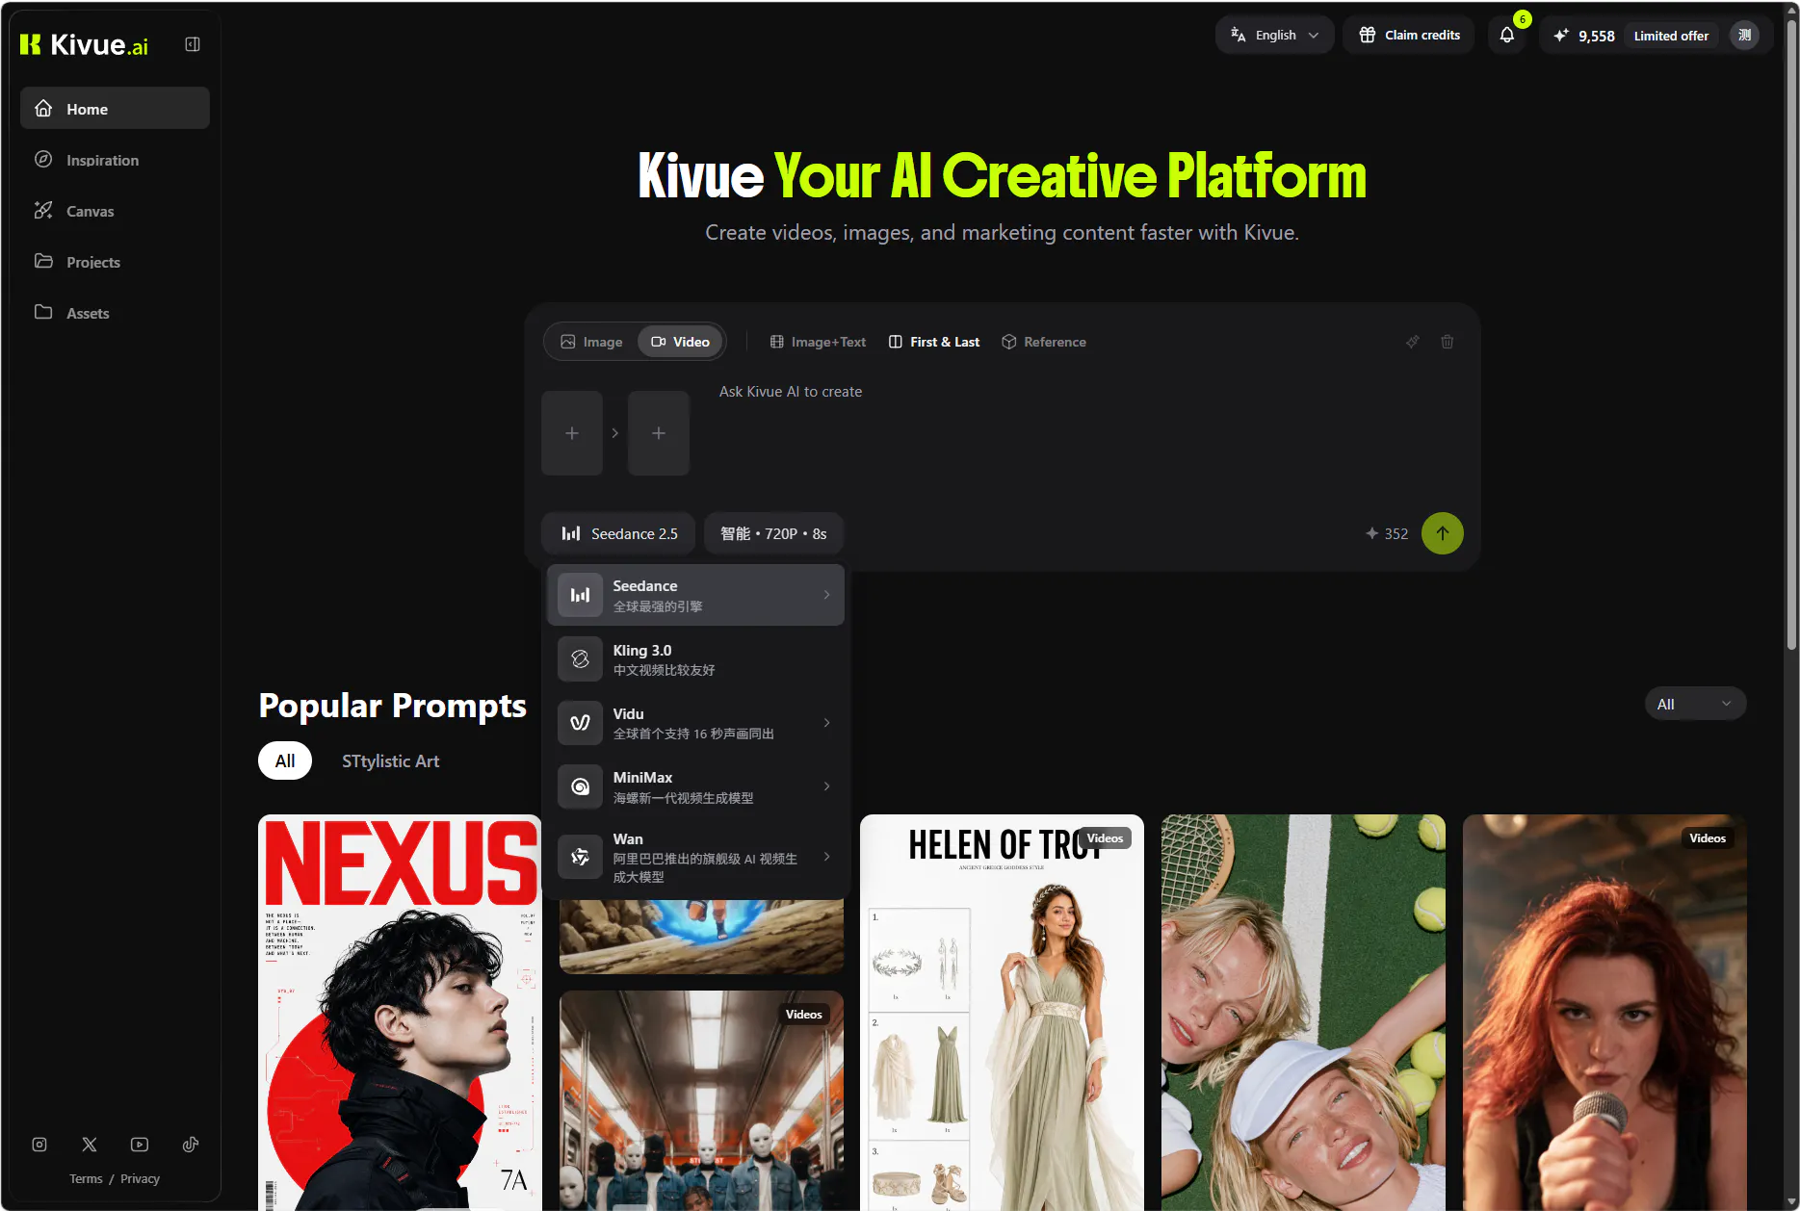This screenshot has height=1211, width=1800.
Task: Click the prompt text input field
Action: (x=1088, y=433)
